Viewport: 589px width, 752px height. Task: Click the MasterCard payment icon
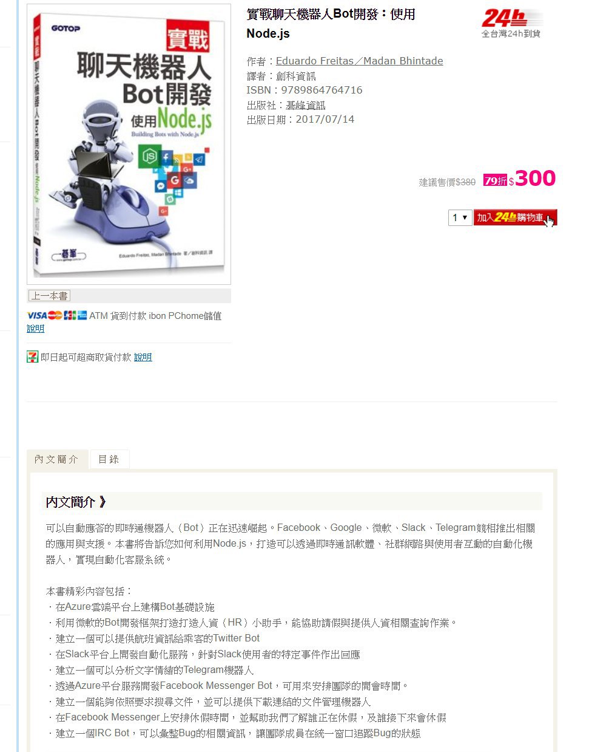click(x=55, y=315)
